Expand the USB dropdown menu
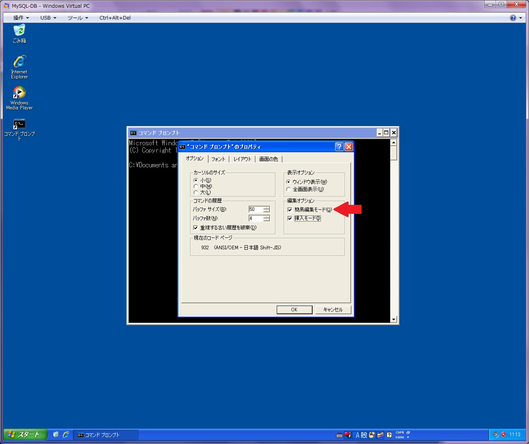The image size is (529, 444). tap(48, 18)
